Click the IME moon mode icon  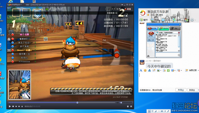click(156, 111)
